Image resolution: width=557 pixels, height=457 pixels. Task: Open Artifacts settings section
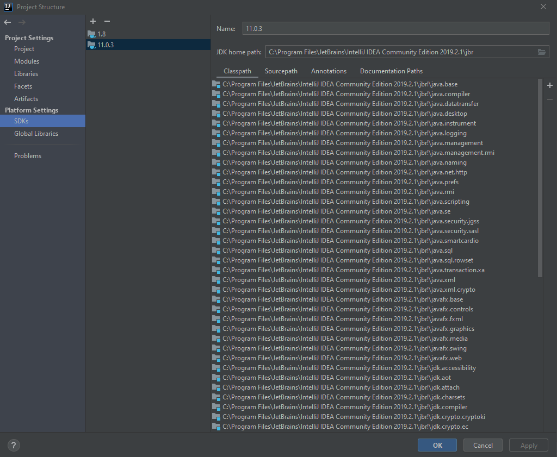(26, 99)
